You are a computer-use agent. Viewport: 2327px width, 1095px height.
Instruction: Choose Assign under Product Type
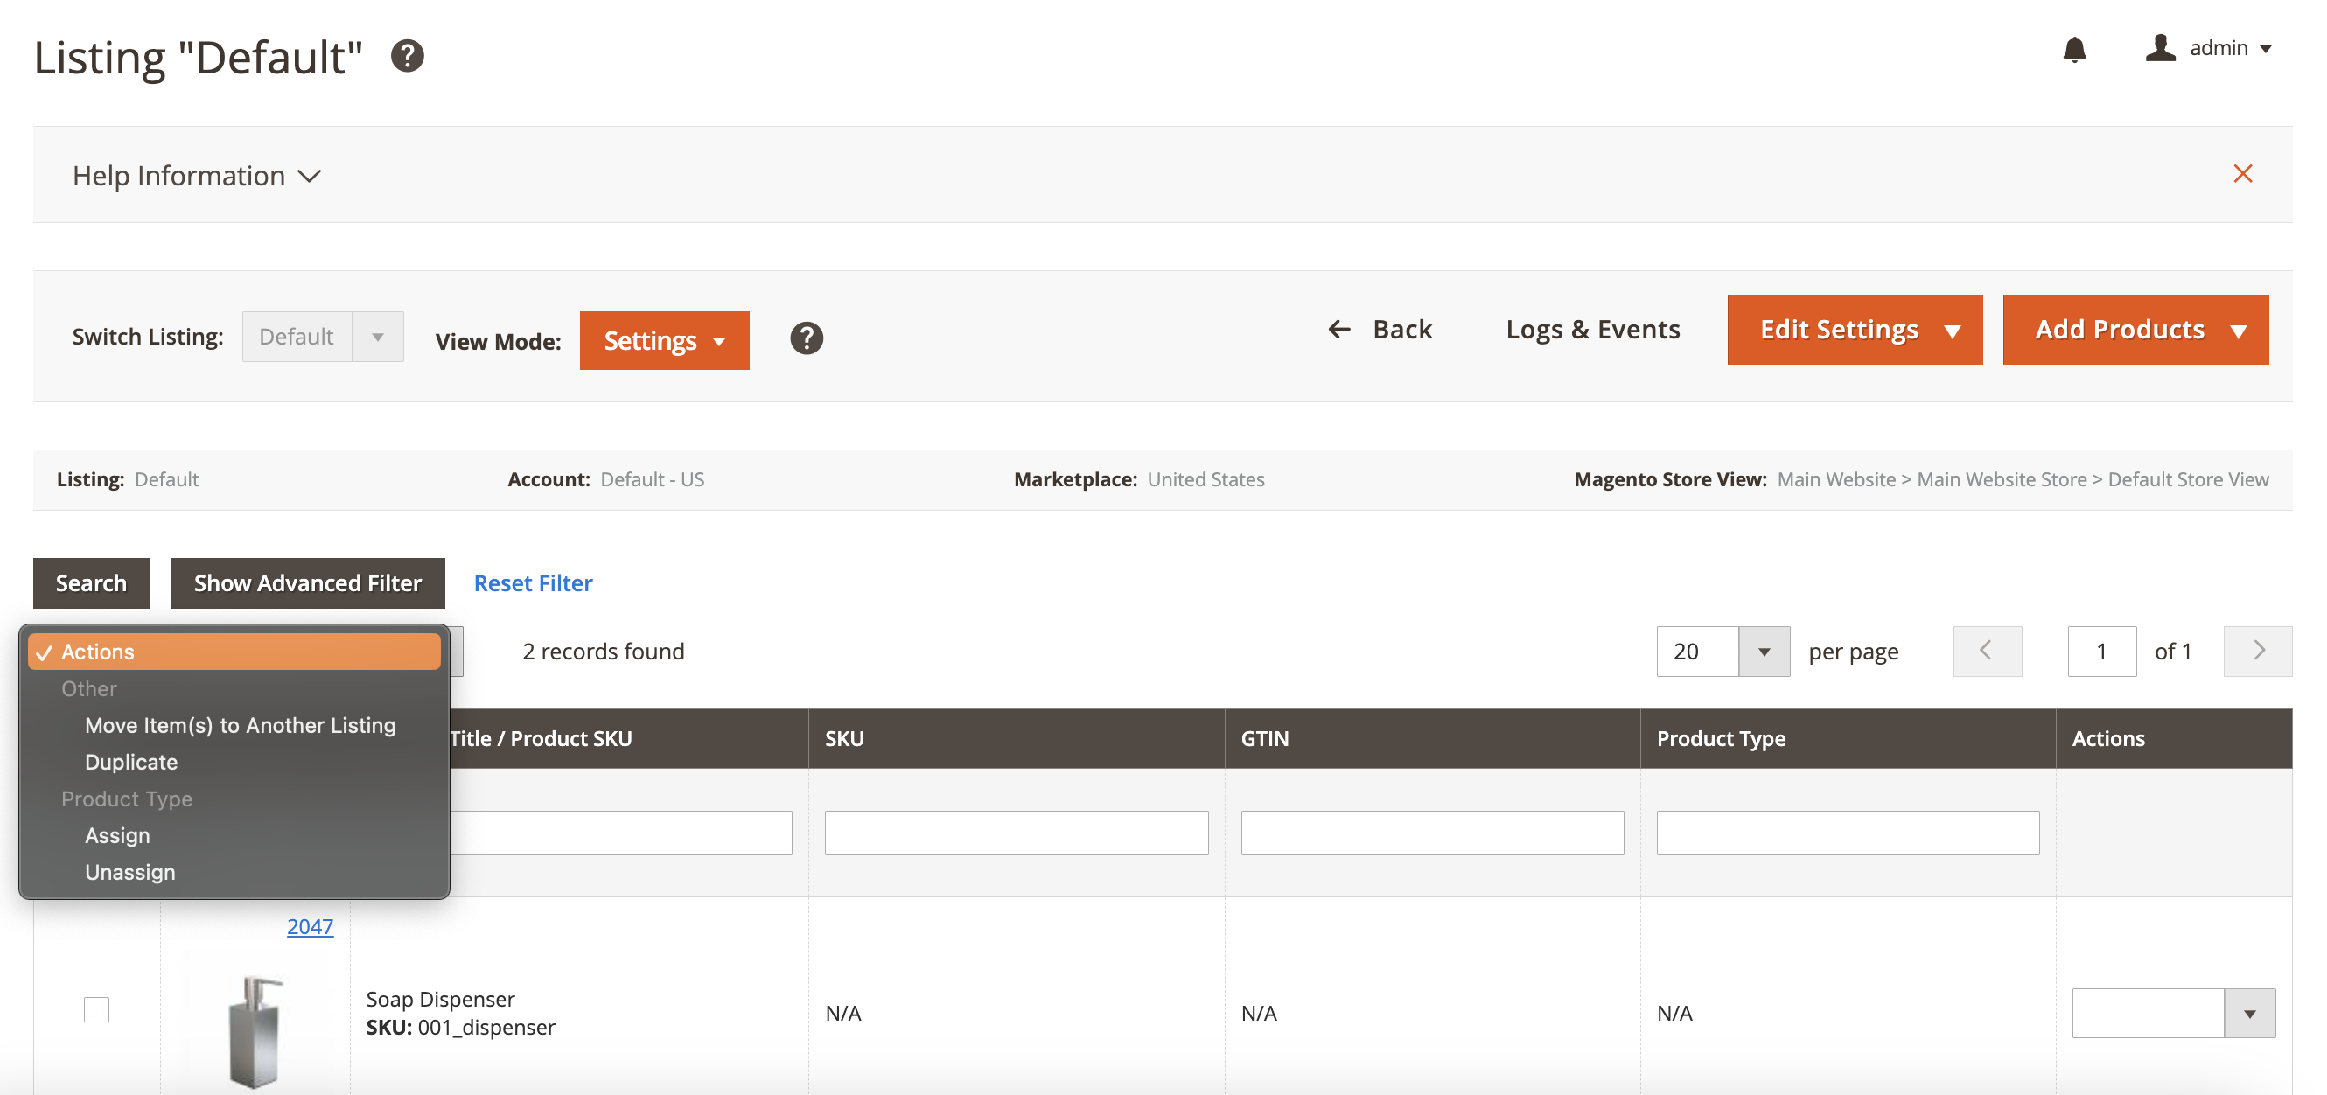click(117, 836)
